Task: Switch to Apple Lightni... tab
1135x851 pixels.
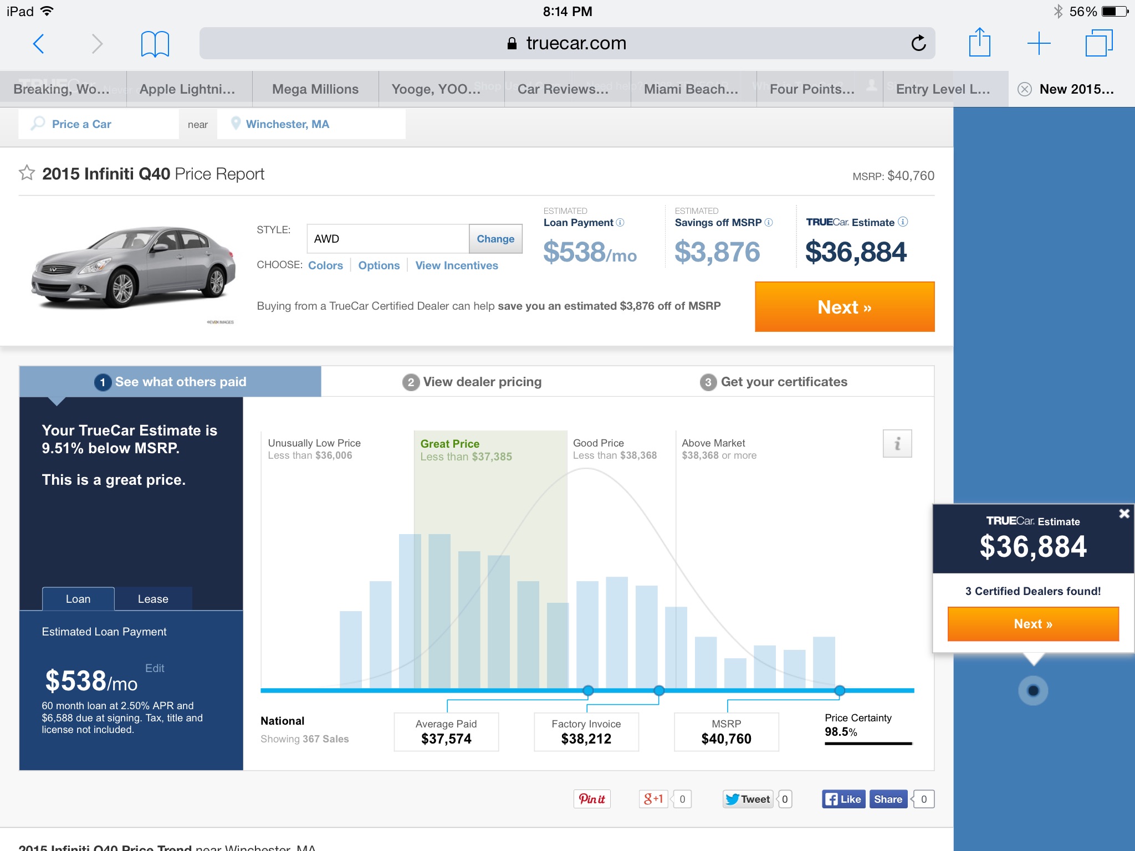Action: click(189, 89)
